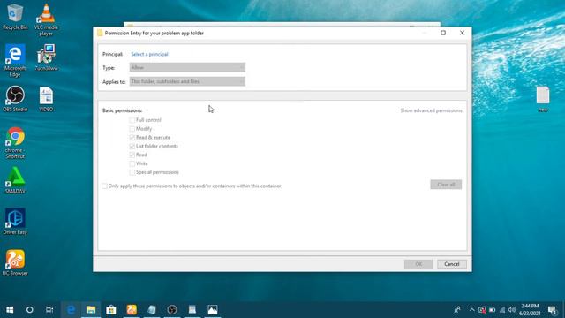Launch the Chrome shortcut on desktop

[15, 143]
